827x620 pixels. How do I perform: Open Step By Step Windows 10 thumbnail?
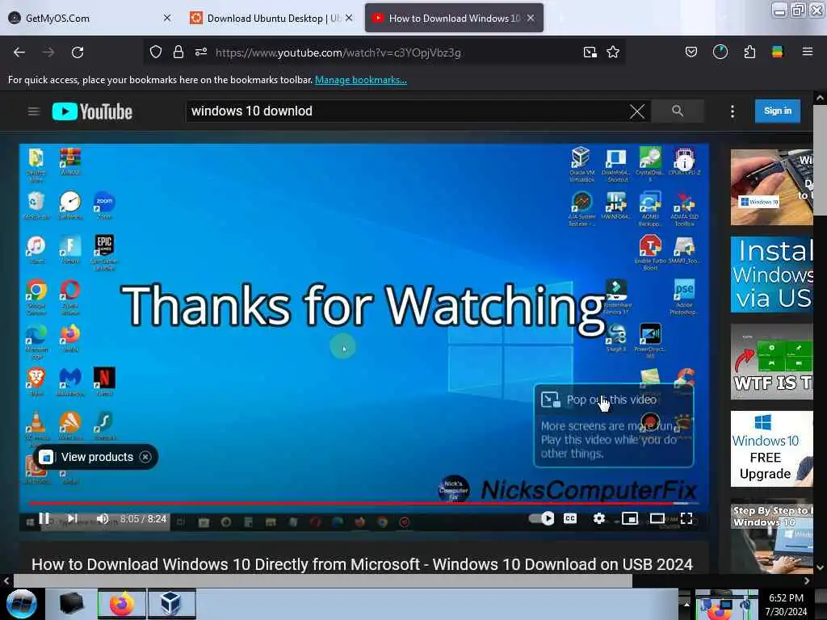[771, 536]
